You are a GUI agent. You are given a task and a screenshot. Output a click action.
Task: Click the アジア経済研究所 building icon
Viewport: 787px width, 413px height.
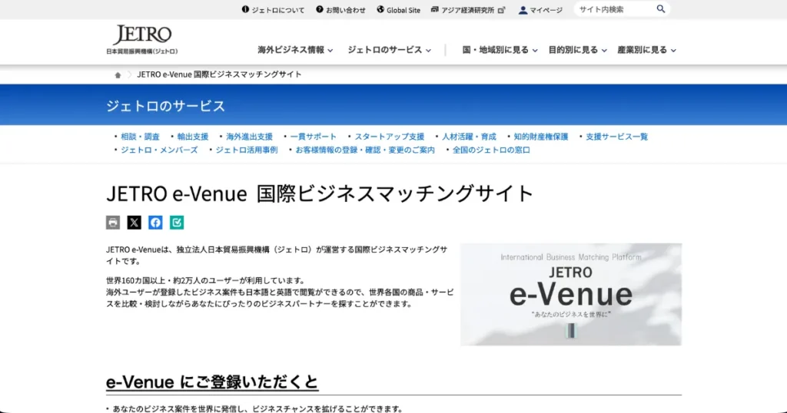click(435, 9)
